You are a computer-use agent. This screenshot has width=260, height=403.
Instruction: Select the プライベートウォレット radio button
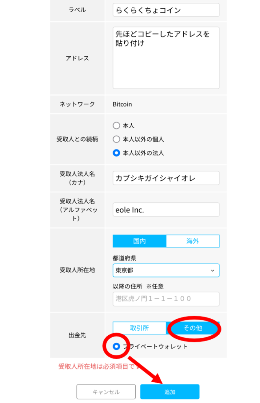(116, 346)
